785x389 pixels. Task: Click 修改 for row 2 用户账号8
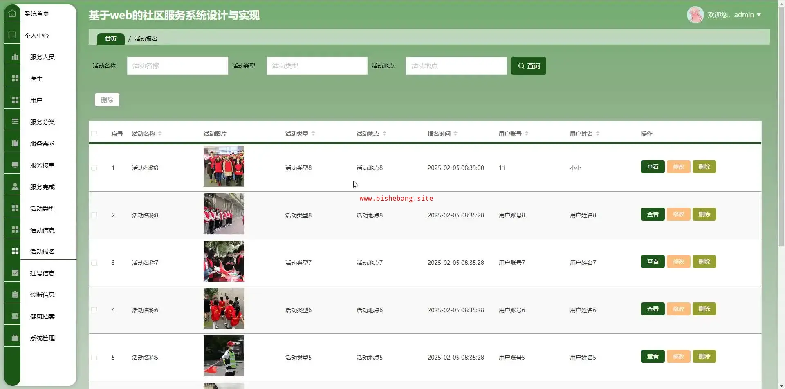(x=679, y=214)
